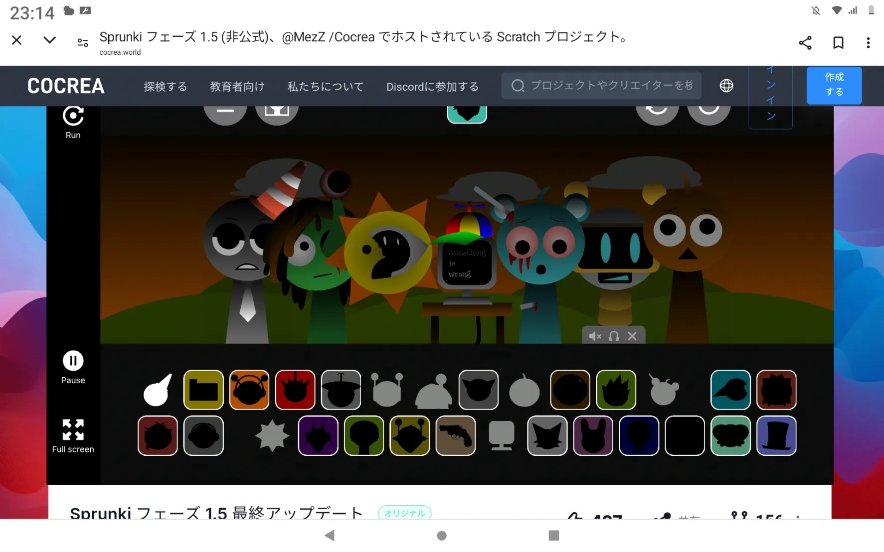The height and width of the screenshot is (552, 884).
Task: Pick the green tree-shaped character icon
Action: point(364,435)
